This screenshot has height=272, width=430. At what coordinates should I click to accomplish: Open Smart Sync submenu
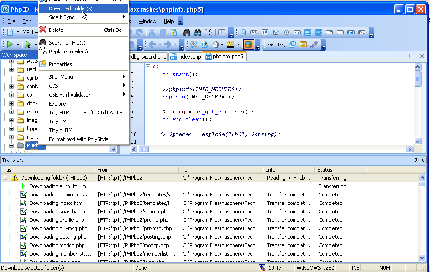[x=83, y=17]
